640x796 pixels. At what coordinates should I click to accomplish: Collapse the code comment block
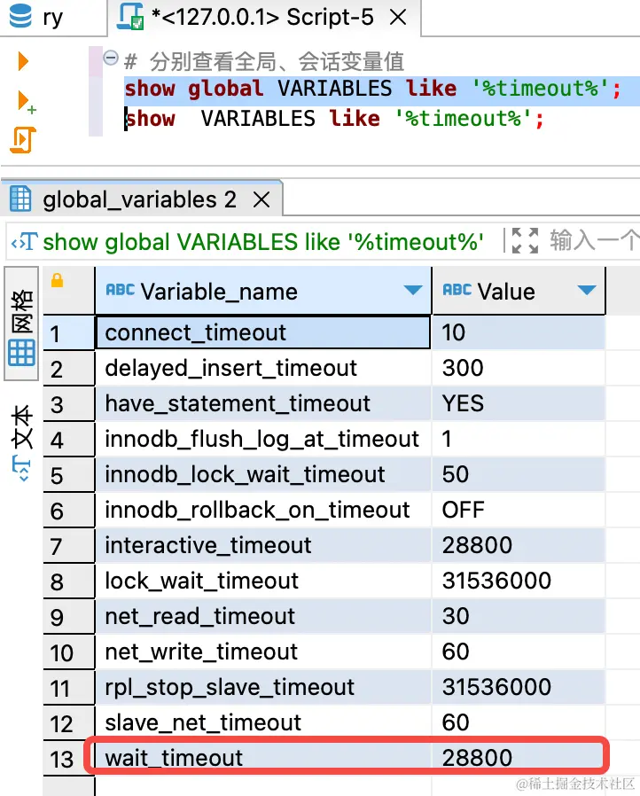[x=111, y=58]
